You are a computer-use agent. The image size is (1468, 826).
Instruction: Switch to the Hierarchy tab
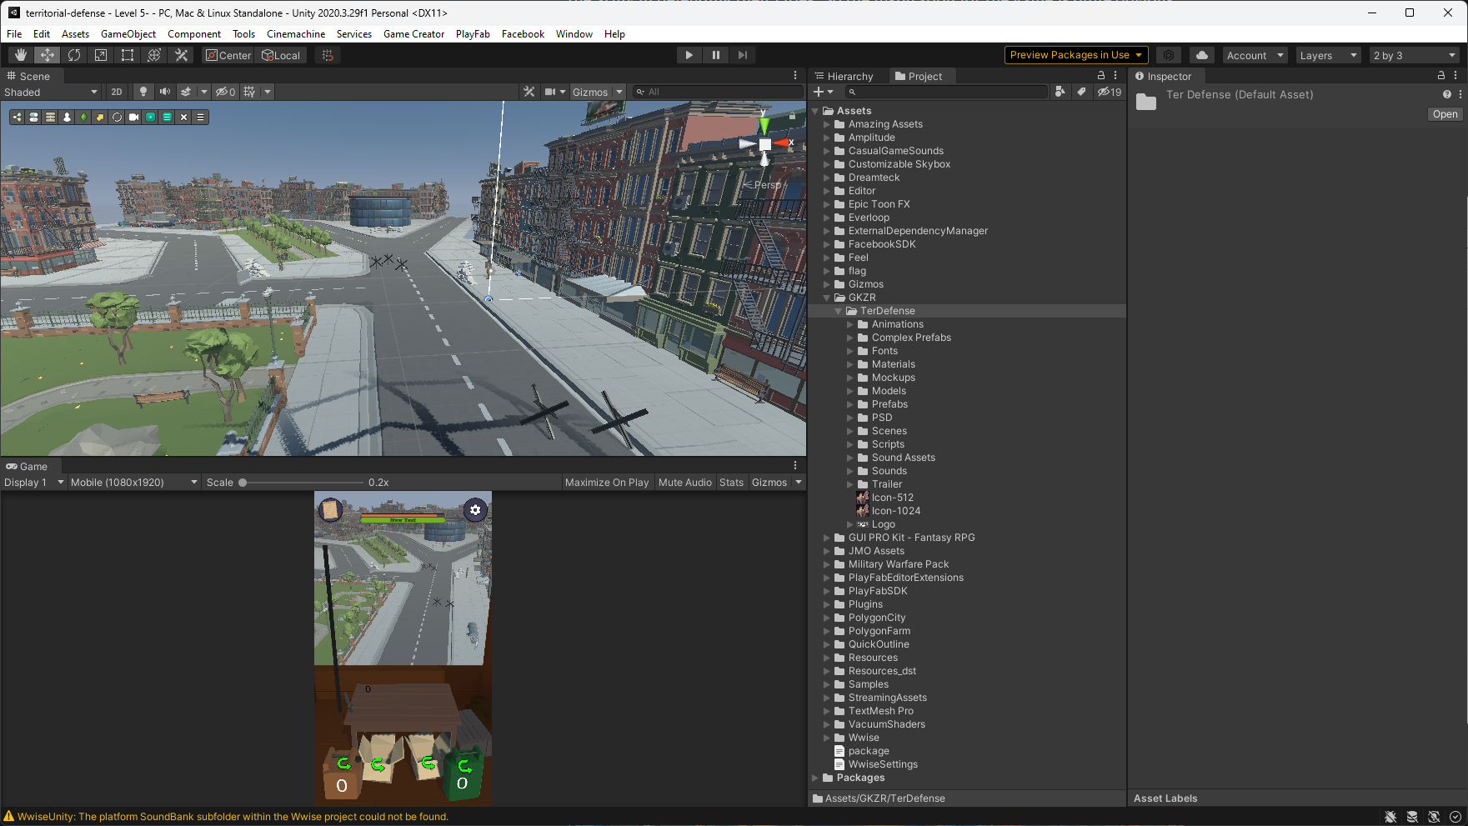[x=844, y=76]
